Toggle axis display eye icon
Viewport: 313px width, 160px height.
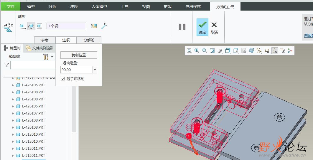pos(275,51)
